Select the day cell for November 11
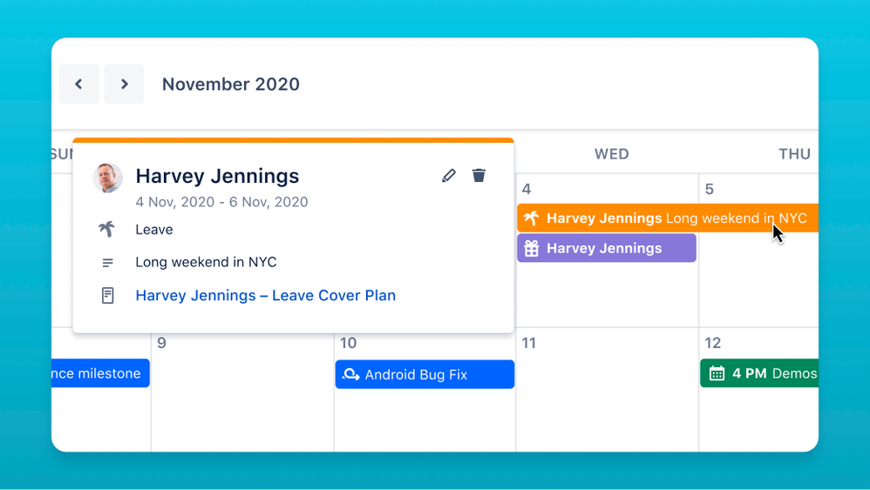The width and height of the screenshot is (870, 490). click(x=607, y=390)
